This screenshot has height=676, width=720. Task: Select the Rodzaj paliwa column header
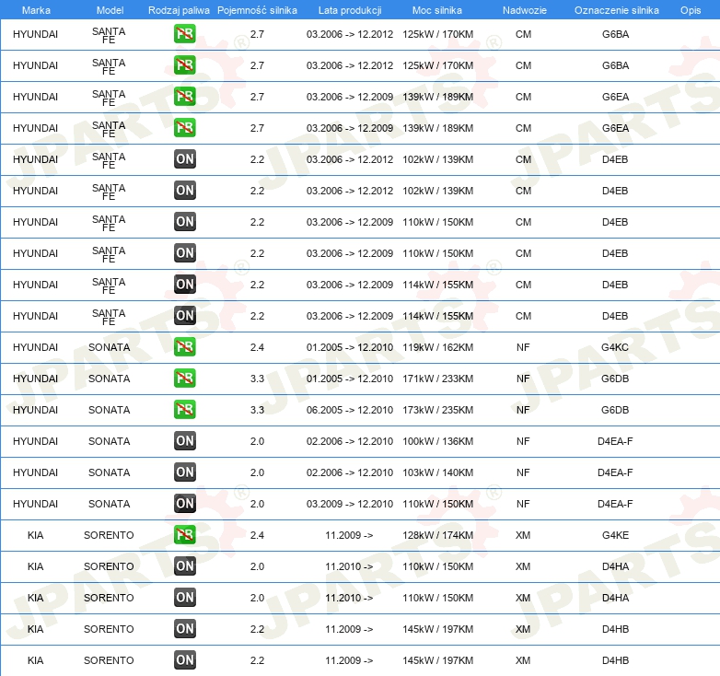tap(179, 10)
